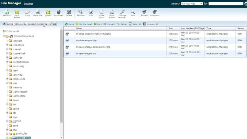The width and height of the screenshot is (247, 139).
Task: Expand the .cpanel folder
Action: (x=7, y=49)
